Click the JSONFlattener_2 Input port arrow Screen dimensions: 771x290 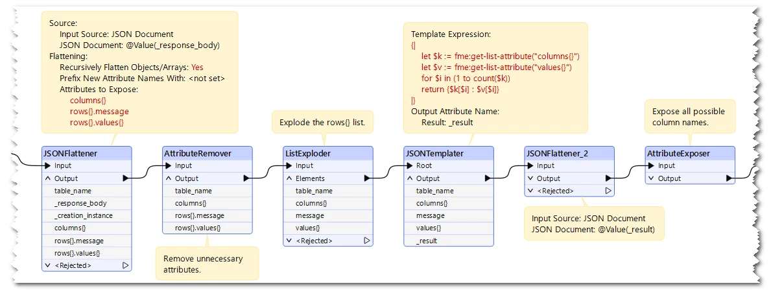coord(530,166)
